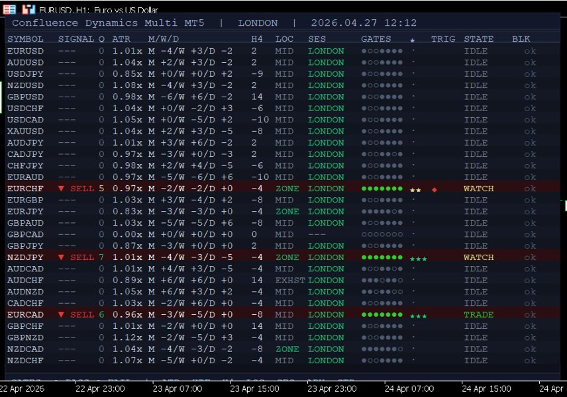The height and width of the screenshot is (397, 567).
Task: Select the EURJPY symbol
Action: (25, 212)
